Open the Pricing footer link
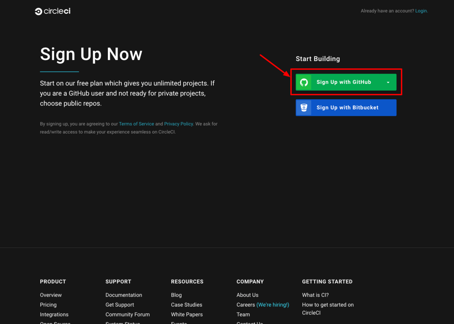 [48, 305]
